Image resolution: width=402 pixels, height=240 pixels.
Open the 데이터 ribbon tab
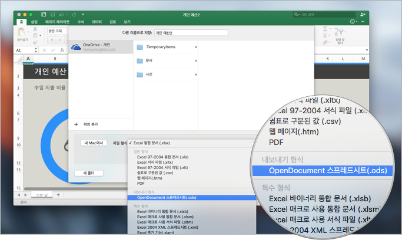pyautogui.click(x=97, y=22)
